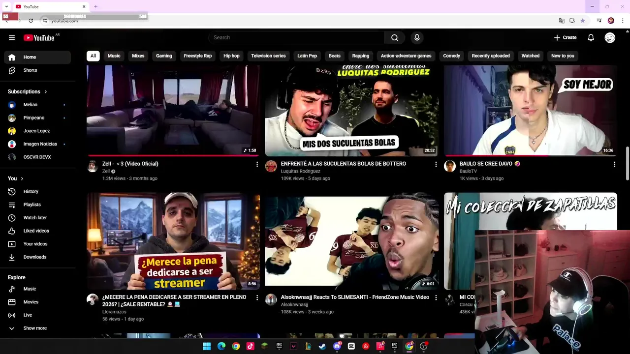Open OSCVR DEVX subscription
This screenshot has width=630, height=354.
(x=37, y=157)
